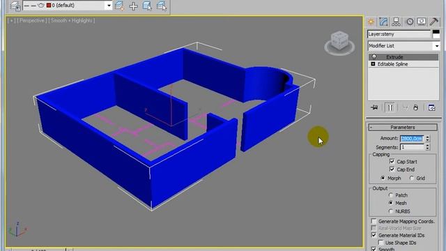Select Mesh output option
This screenshot has width=446, height=251.
(x=391, y=203)
